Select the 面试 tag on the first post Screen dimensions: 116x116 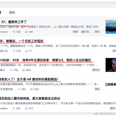pos(97,32)
